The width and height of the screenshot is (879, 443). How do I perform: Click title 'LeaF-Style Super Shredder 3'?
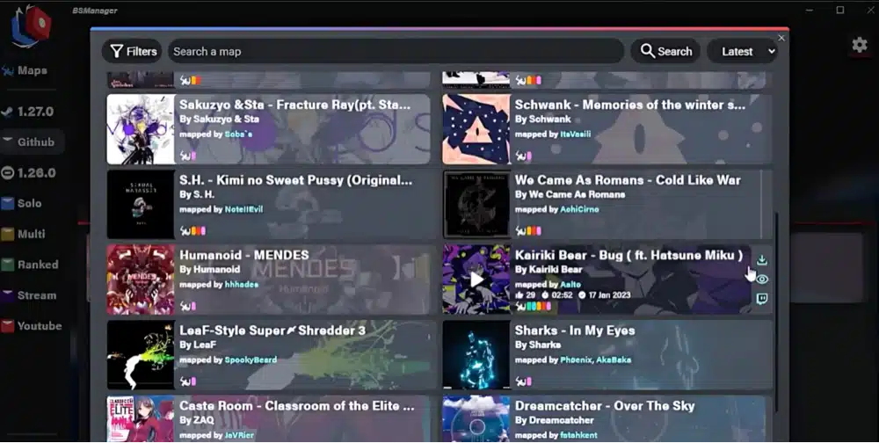click(272, 330)
